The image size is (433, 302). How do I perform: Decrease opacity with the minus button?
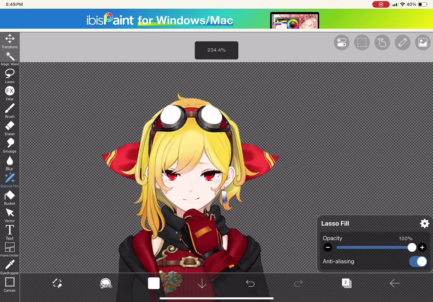328,247
